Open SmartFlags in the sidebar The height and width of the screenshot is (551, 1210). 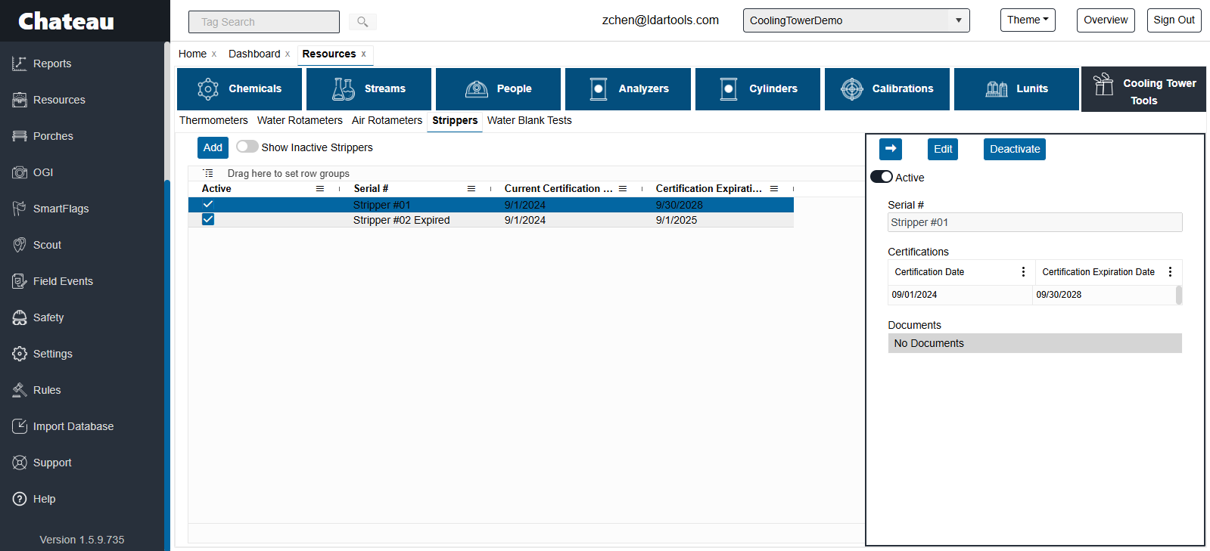click(61, 209)
